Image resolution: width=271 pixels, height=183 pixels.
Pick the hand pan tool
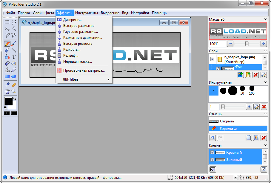coord(7,91)
